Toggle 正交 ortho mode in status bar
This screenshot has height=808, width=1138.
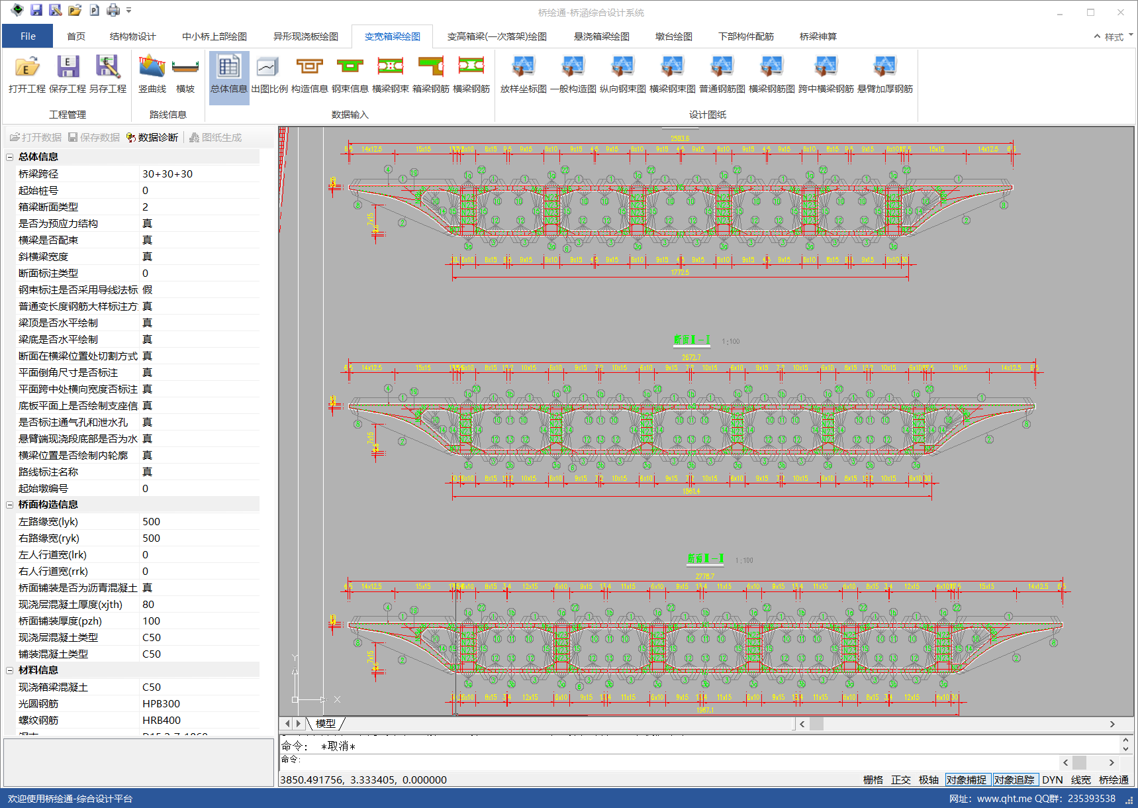[x=900, y=780]
